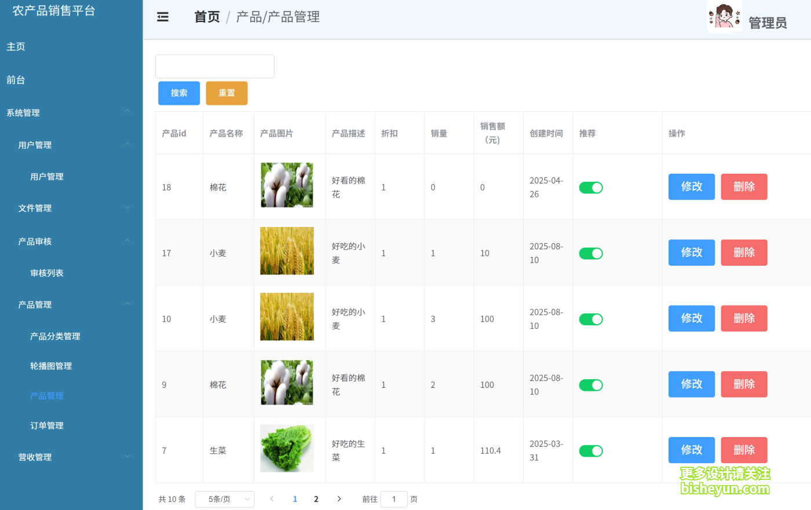
Task: Click the next-page arrow in pagination
Action: 339,498
